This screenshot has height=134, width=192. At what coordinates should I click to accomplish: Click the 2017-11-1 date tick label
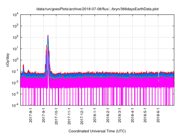(69, 116)
